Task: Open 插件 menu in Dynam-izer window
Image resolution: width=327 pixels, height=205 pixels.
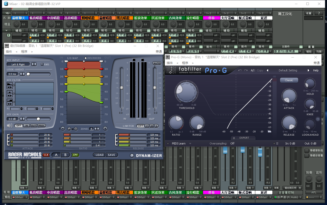Action: (9, 51)
